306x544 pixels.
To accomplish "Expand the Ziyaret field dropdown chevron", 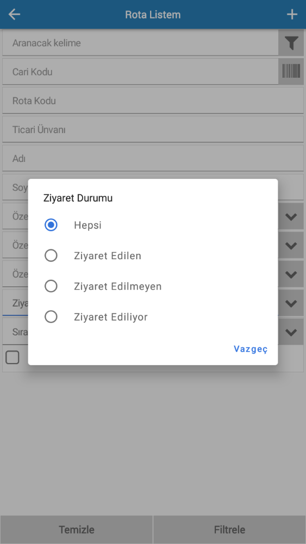I will [x=291, y=303].
